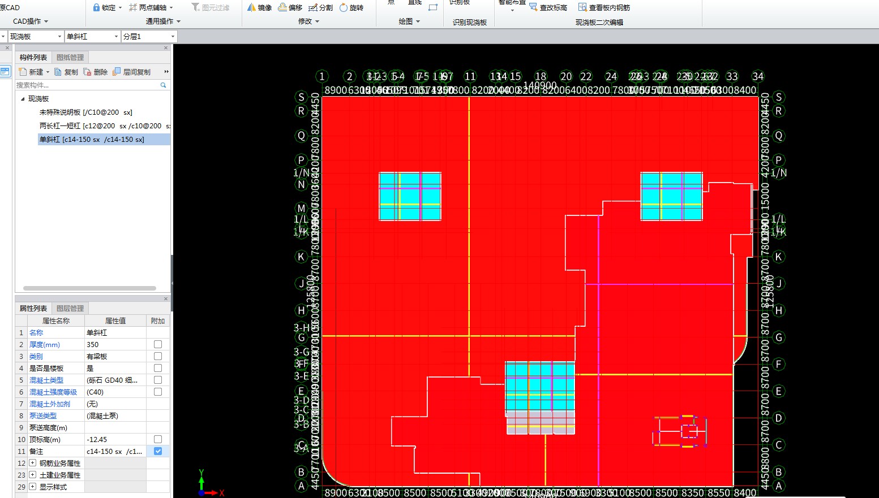
Task: Enable the 顶标高(m) attach checkbox
Action: pyautogui.click(x=158, y=439)
